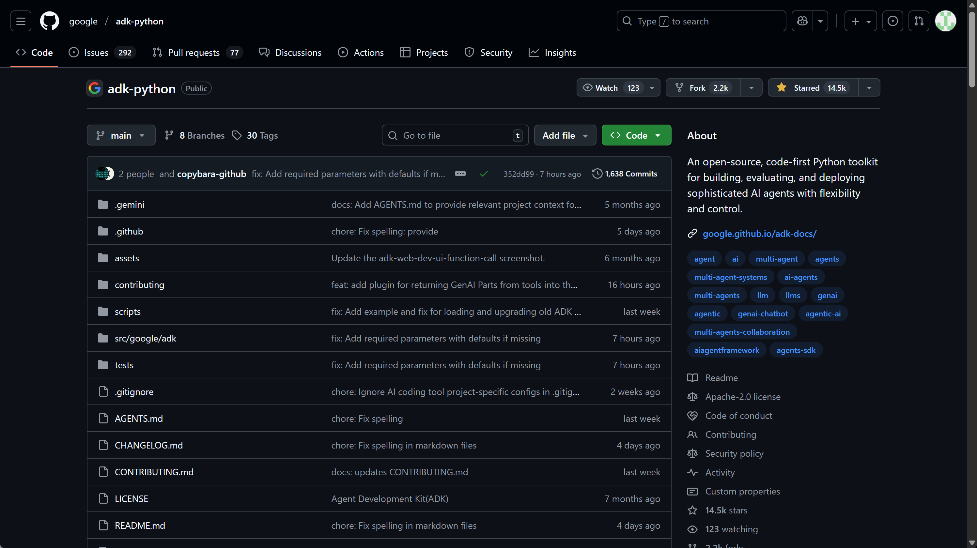
Task: Open the .gitignore file
Action: tap(134, 392)
